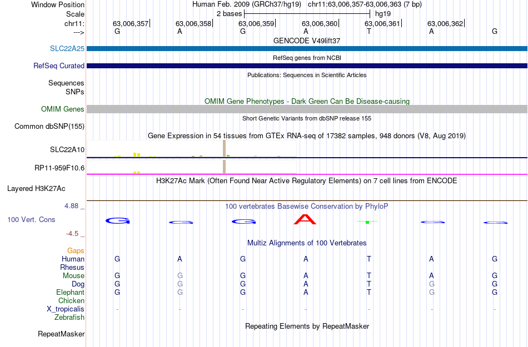Click the 100 Vert. Cons track label
528x347 pixels.
31,219
